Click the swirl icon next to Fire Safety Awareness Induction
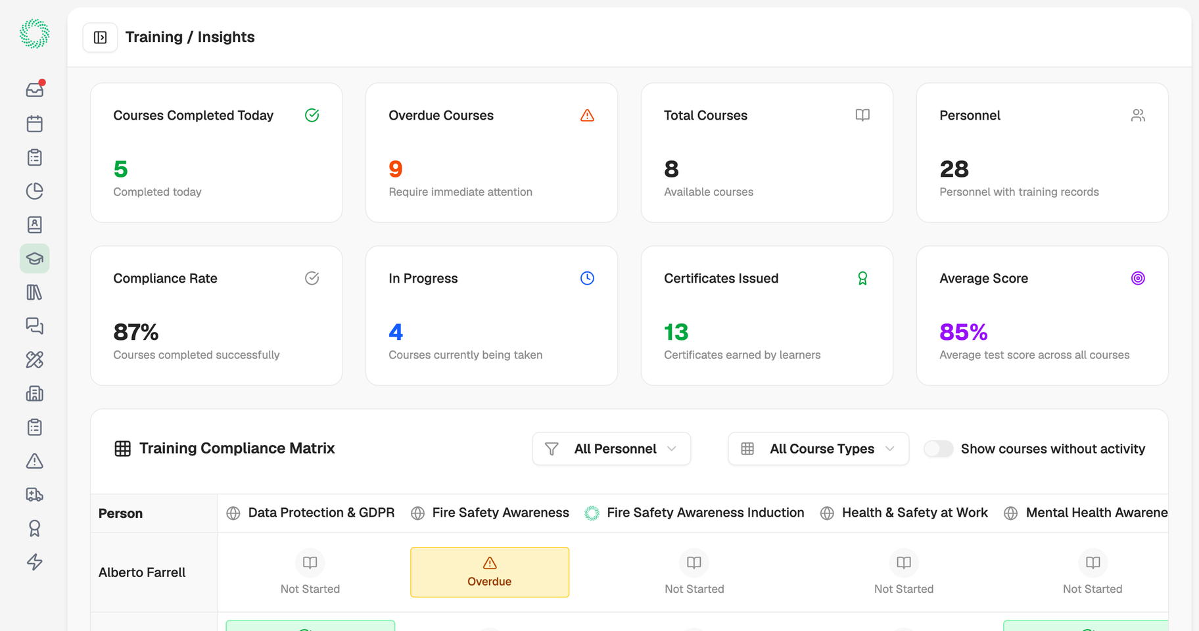 pos(592,513)
